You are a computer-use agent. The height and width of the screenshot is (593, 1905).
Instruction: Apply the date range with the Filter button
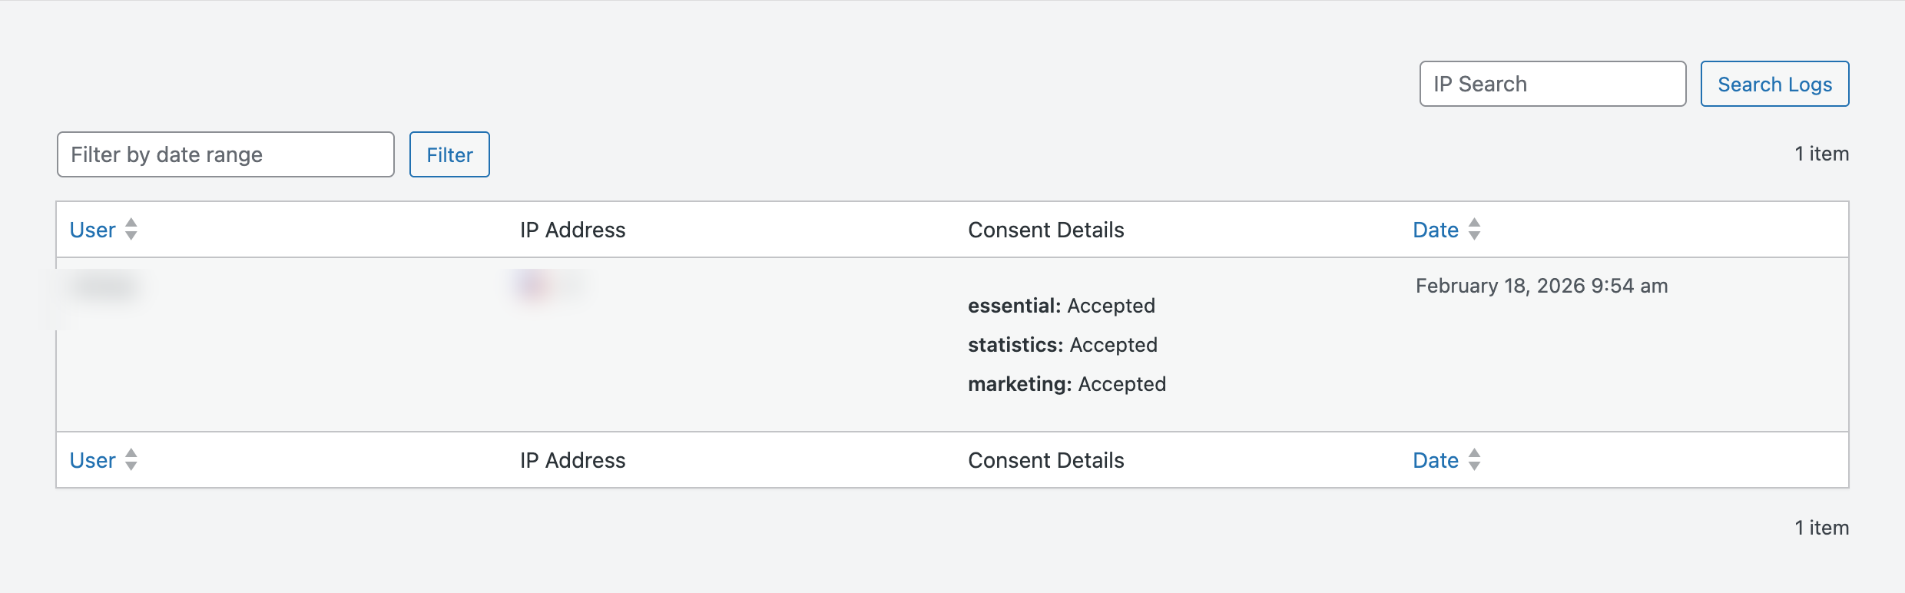[449, 154]
